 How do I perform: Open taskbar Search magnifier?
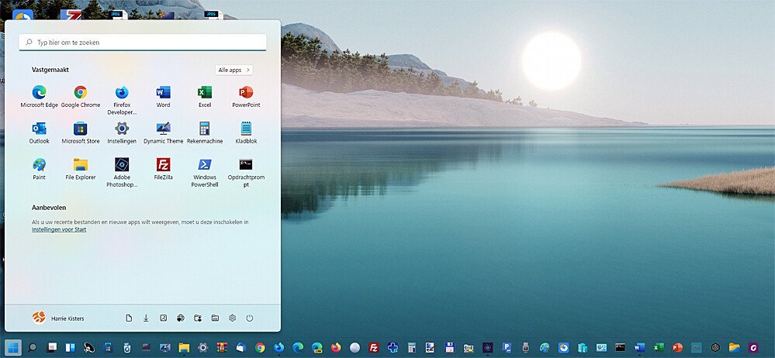pos(32,348)
